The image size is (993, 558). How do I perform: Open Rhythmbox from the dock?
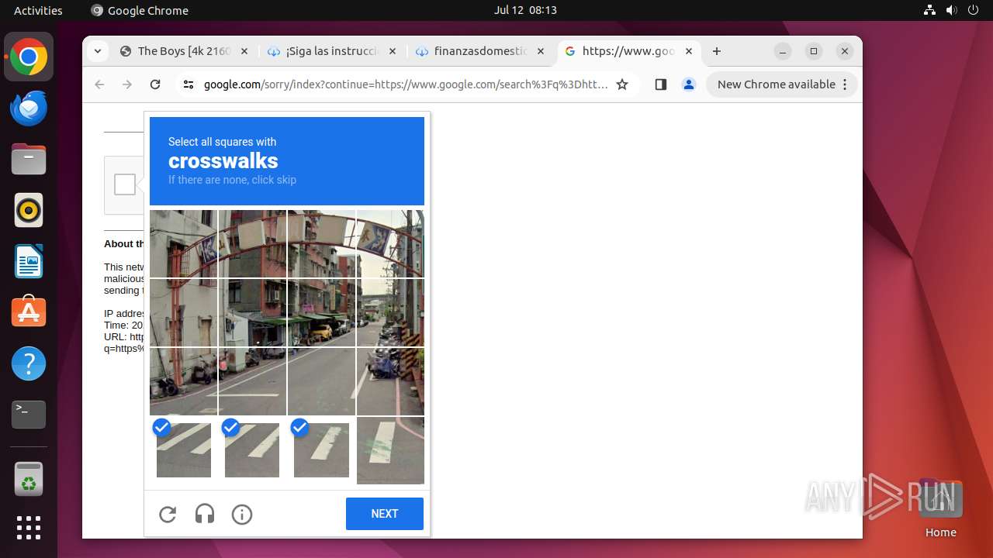pos(29,210)
